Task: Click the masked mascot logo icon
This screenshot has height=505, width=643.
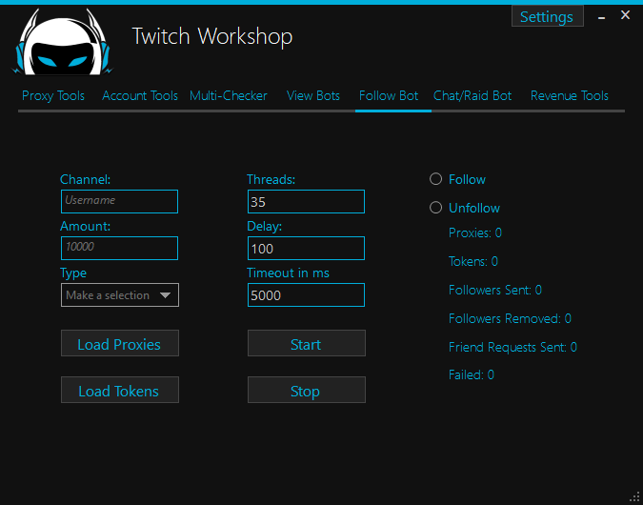Action: [62, 43]
